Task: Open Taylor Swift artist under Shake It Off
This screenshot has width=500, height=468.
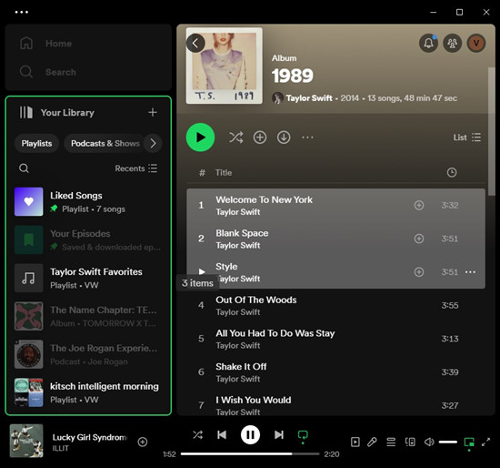Action: click(238, 379)
